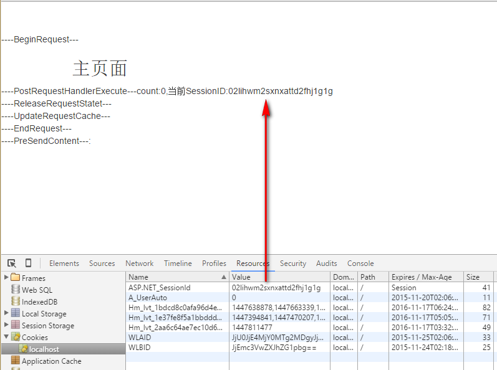Open the Network tab
Viewport: 497px width, 370px height.
click(140, 263)
